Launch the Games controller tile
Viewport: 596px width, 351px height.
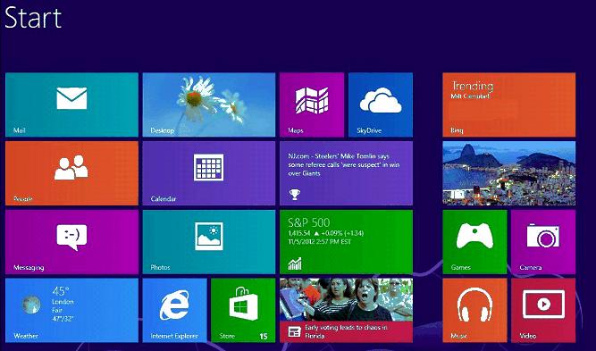click(474, 242)
